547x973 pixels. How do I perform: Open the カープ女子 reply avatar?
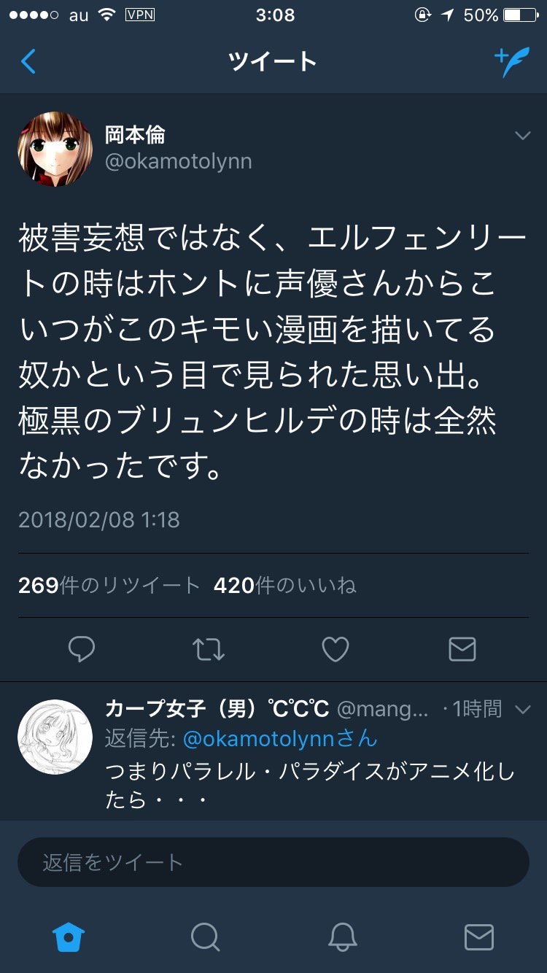(55, 737)
